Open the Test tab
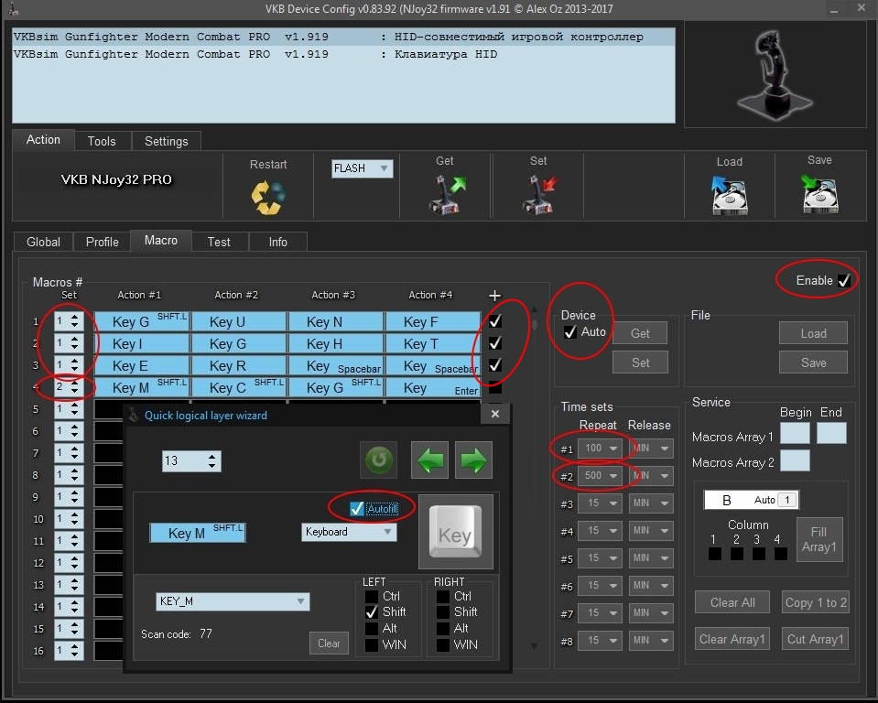Viewport: 878px width, 703px height. 219,242
